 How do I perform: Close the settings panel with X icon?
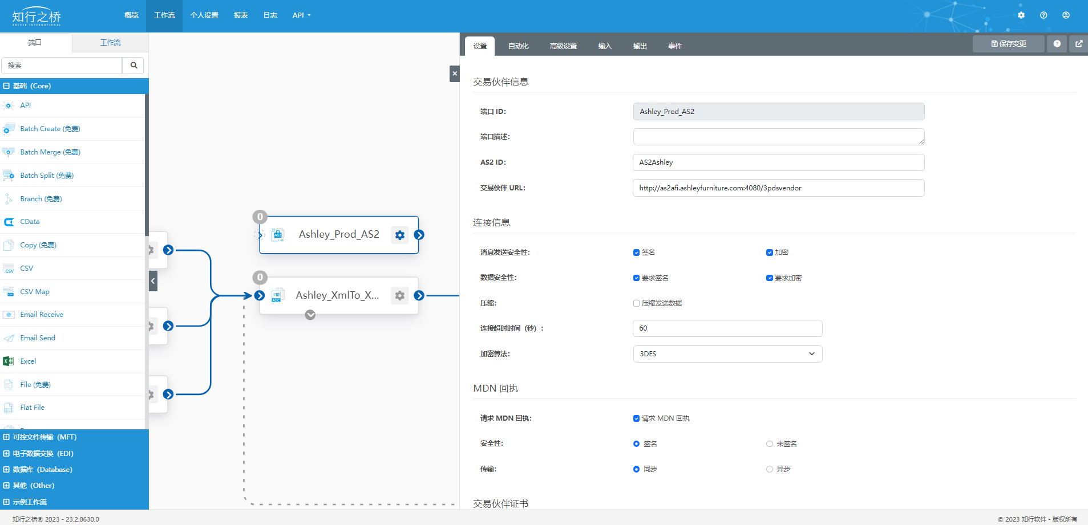coord(455,74)
